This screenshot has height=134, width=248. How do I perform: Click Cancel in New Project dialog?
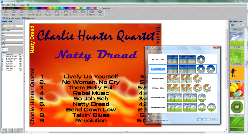click(212, 120)
